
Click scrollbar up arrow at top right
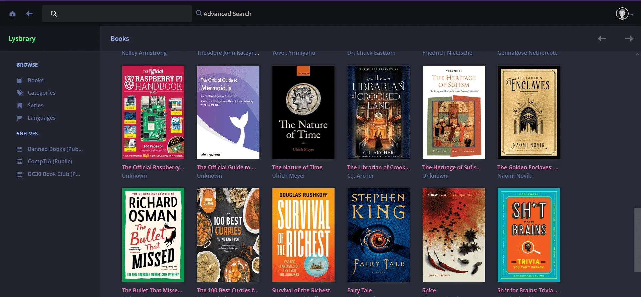click(637, 54)
